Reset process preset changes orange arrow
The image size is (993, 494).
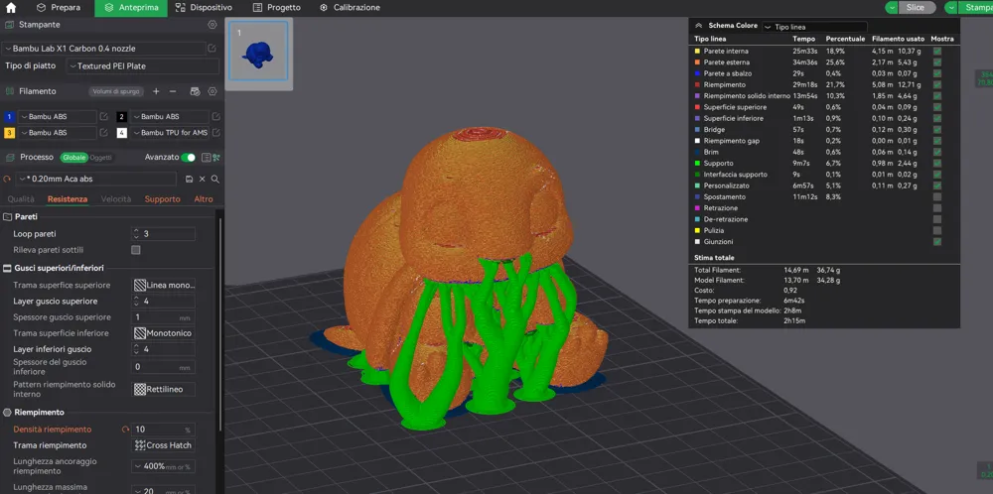tap(7, 179)
